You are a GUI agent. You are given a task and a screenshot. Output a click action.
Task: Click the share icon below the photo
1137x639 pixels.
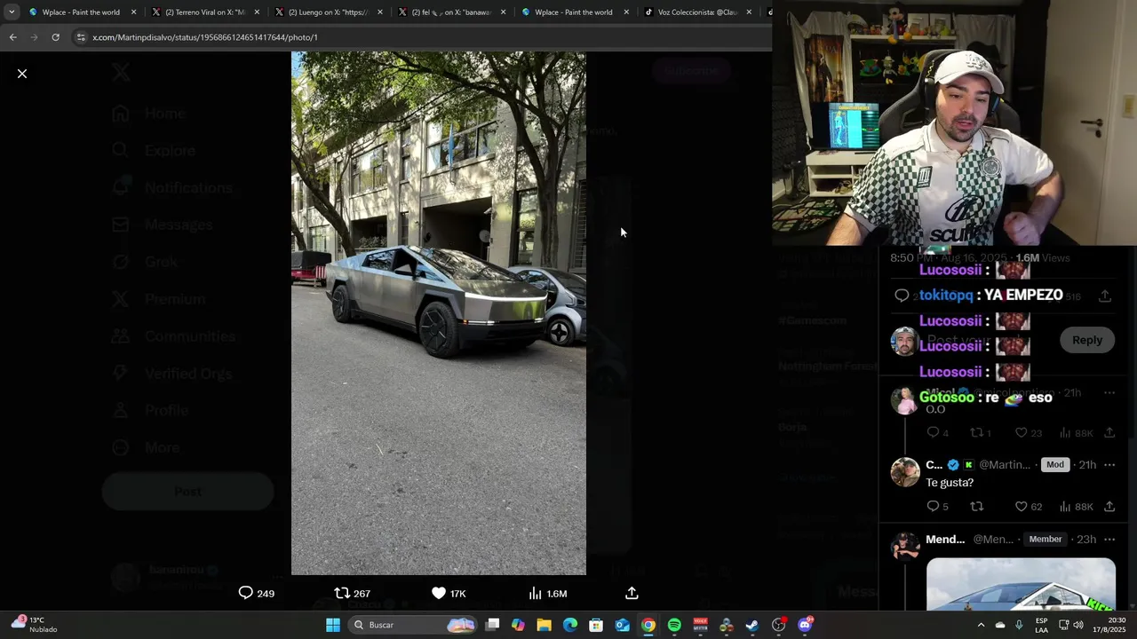point(632,593)
